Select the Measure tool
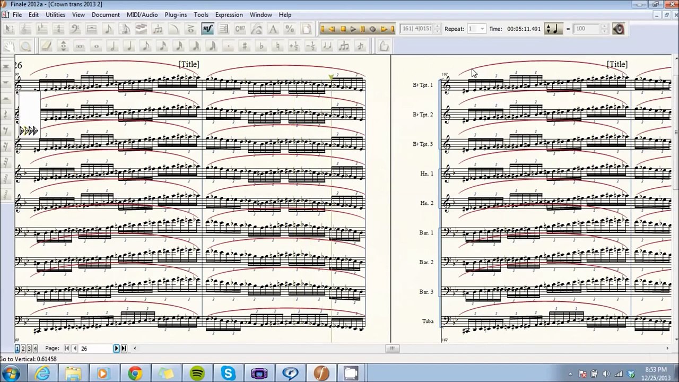This screenshot has width=679, height=382. [91, 29]
